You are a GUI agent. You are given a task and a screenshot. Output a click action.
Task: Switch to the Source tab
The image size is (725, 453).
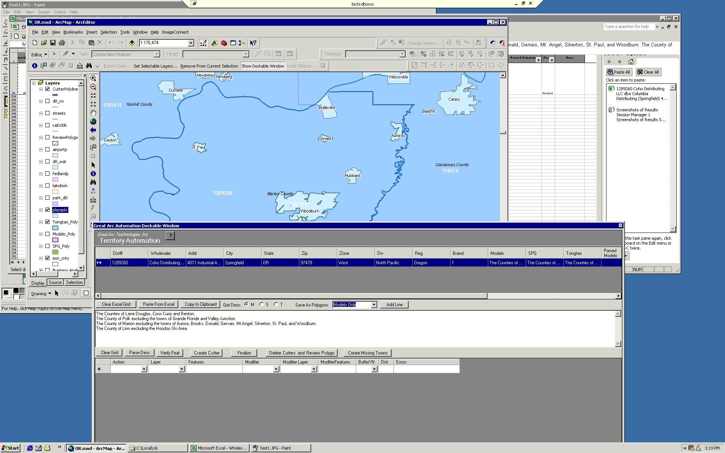55,282
